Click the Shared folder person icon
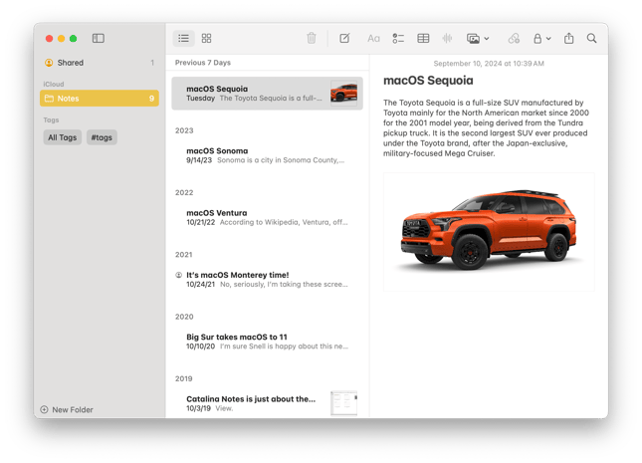642x463 pixels. [x=49, y=63]
